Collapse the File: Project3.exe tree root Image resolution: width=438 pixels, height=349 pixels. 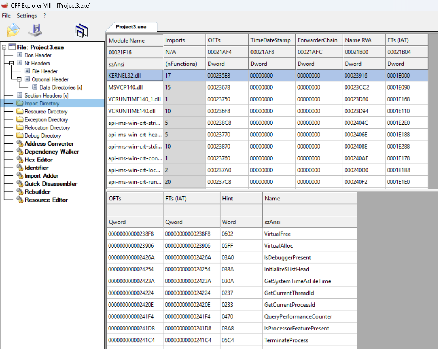[x=4, y=47]
